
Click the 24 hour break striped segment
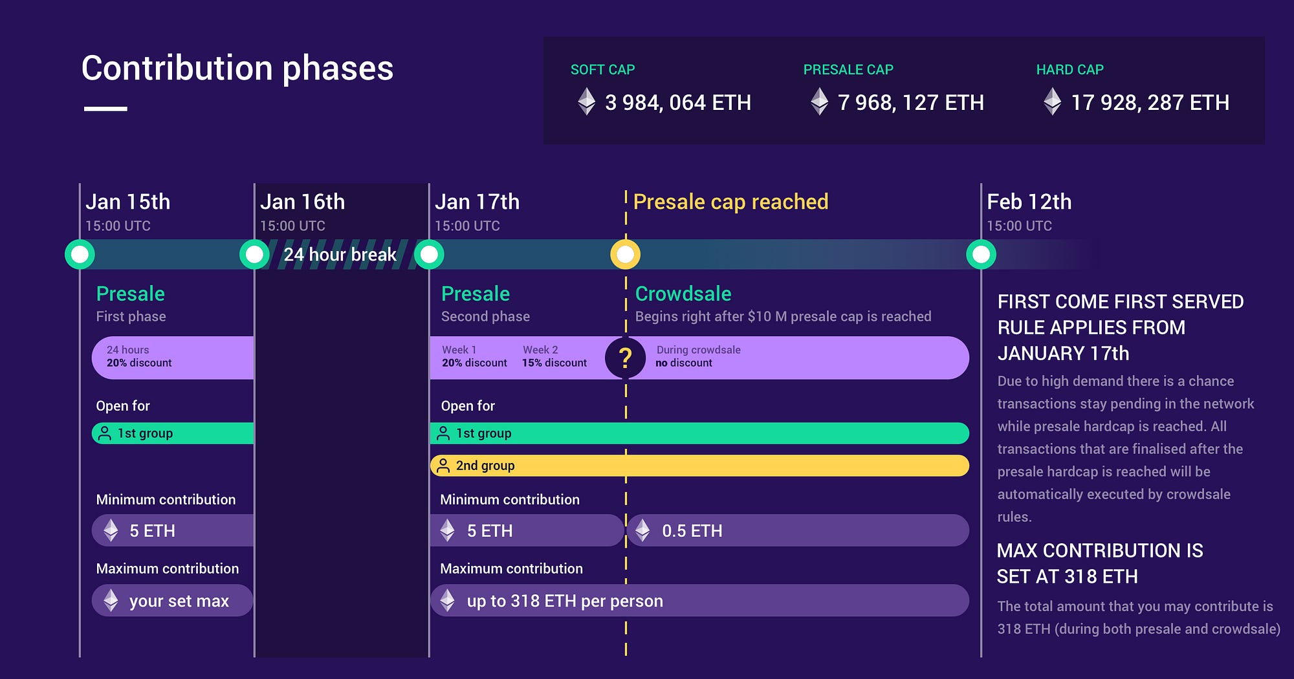point(341,254)
